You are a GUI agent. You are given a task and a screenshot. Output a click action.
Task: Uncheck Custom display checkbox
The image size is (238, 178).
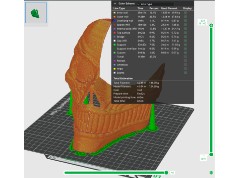pos(185,53)
